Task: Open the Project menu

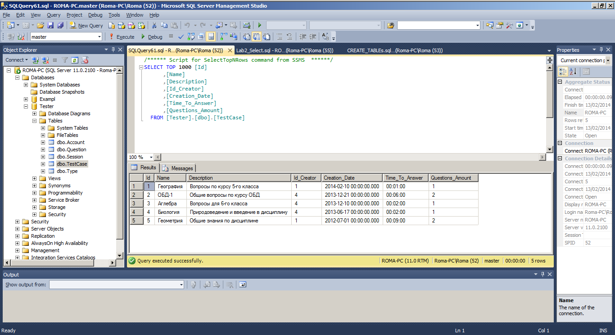Action: (75, 15)
